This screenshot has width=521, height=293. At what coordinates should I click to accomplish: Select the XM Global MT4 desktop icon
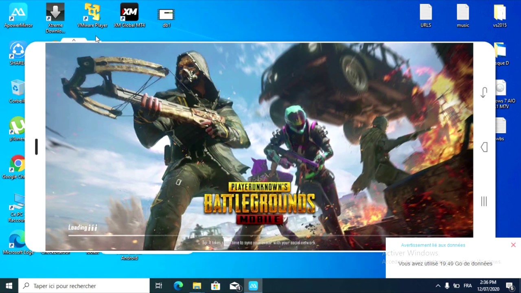point(129,16)
